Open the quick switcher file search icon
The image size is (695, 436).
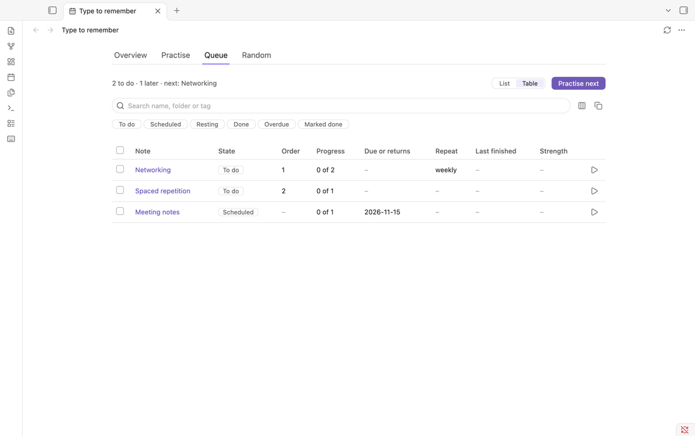[x=11, y=31]
